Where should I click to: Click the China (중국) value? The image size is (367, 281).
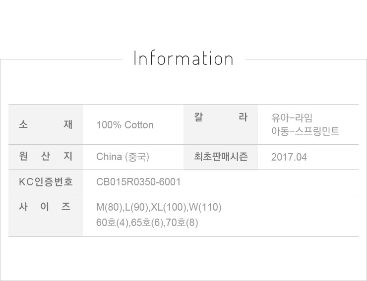(x=123, y=157)
